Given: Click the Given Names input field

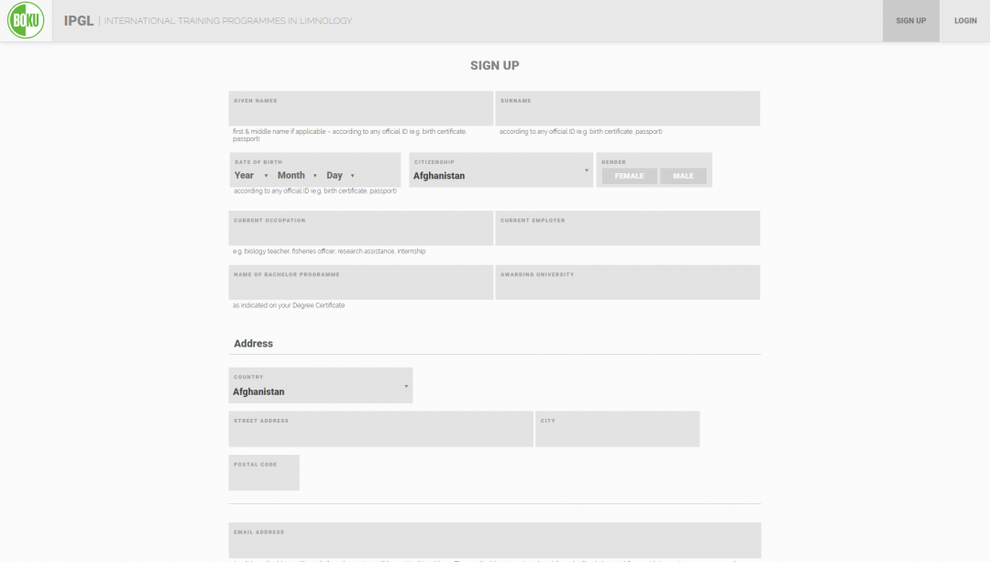Looking at the screenshot, I should pos(360,111).
